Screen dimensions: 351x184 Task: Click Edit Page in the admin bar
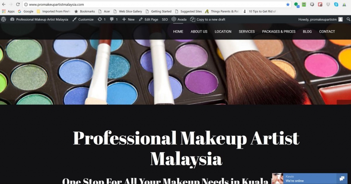point(148,20)
